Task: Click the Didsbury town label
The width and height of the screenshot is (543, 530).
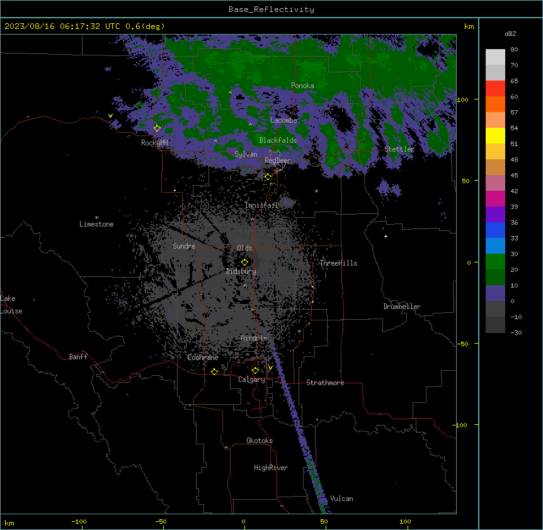Action: coord(241,271)
